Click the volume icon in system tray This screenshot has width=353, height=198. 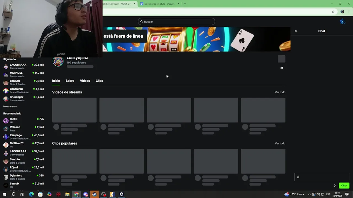[318, 194]
